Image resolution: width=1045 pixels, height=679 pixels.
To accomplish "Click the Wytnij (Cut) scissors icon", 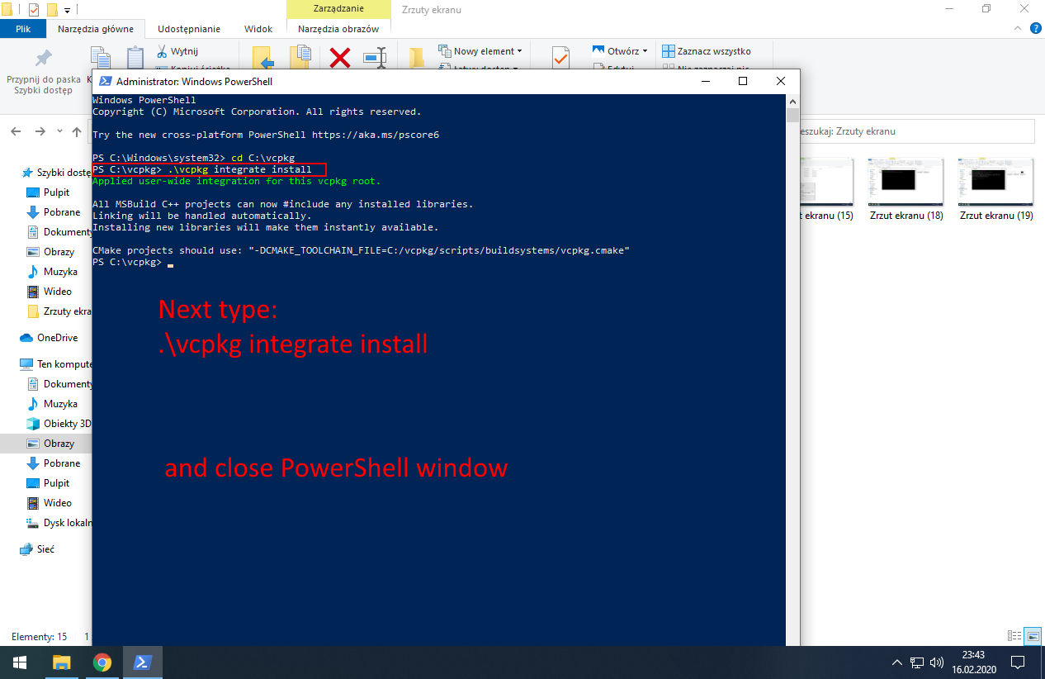I will click(163, 51).
